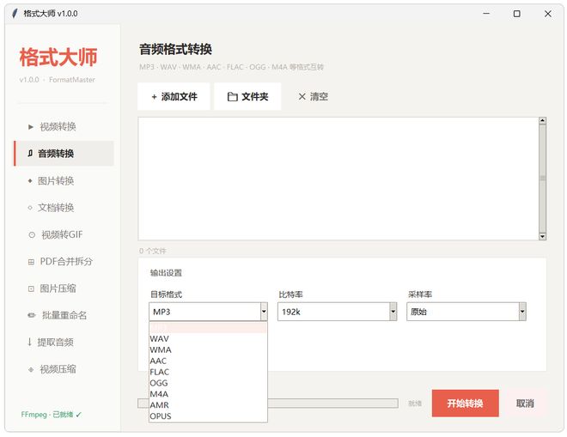The image size is (567, 437).
Task: Click the play triangle icon beside 视频转换
Action: (31, 127)
